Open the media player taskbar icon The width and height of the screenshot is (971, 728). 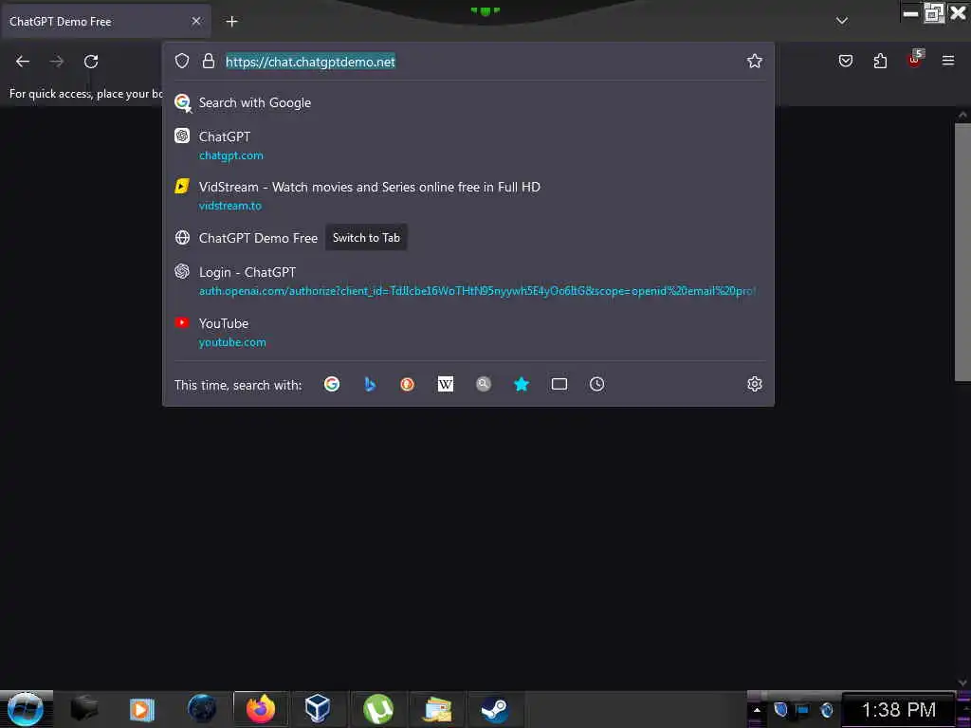click(142, 709)
